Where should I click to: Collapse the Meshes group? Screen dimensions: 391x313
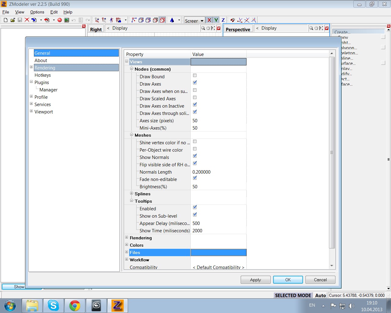click(132, 134)
